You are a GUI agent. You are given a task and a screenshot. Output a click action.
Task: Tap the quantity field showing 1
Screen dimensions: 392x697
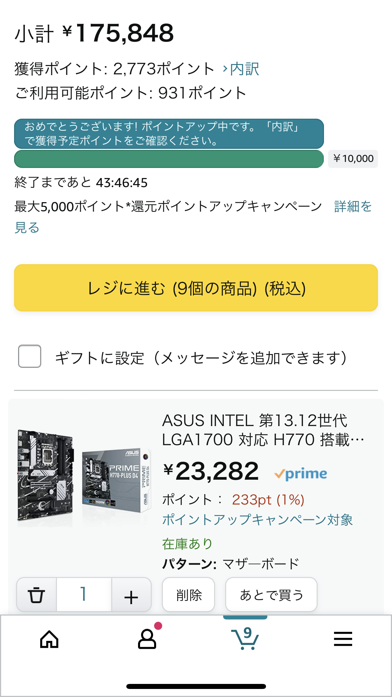(84, 594)
